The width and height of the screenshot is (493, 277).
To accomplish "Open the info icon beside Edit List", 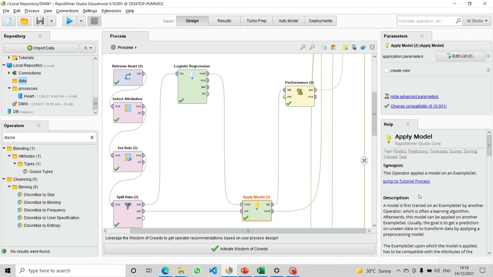I will click(488, 56).
